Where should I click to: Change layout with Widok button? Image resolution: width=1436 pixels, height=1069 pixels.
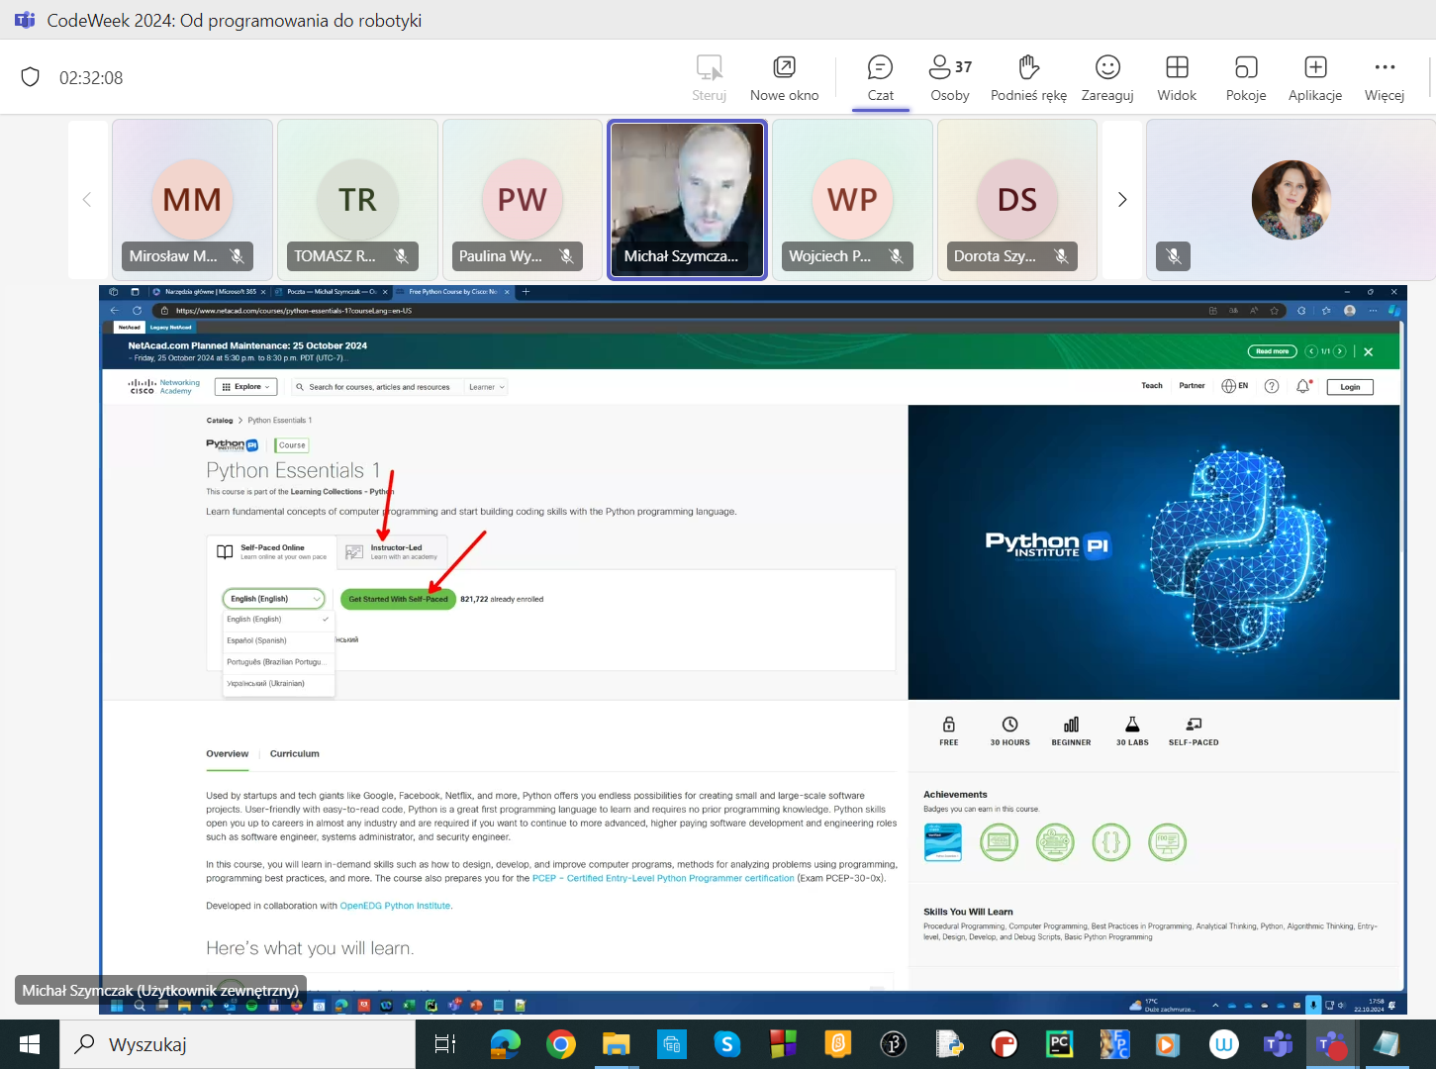[1177, 78]
